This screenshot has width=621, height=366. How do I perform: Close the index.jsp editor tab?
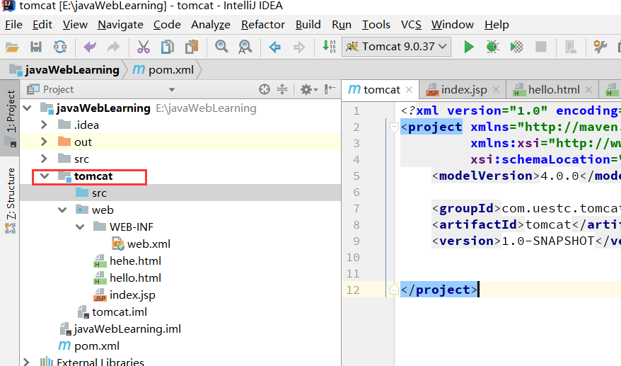pyautogui.click(x=496, y=90)
